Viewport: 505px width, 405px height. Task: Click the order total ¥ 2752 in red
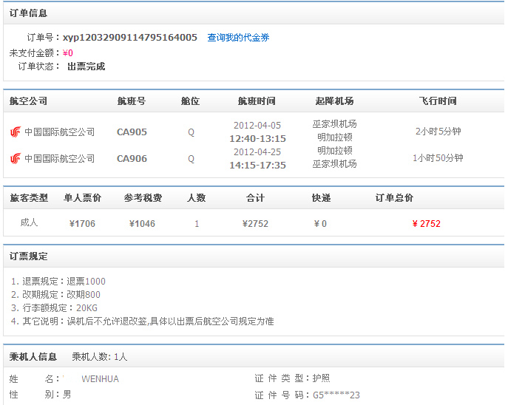point(427,224)
